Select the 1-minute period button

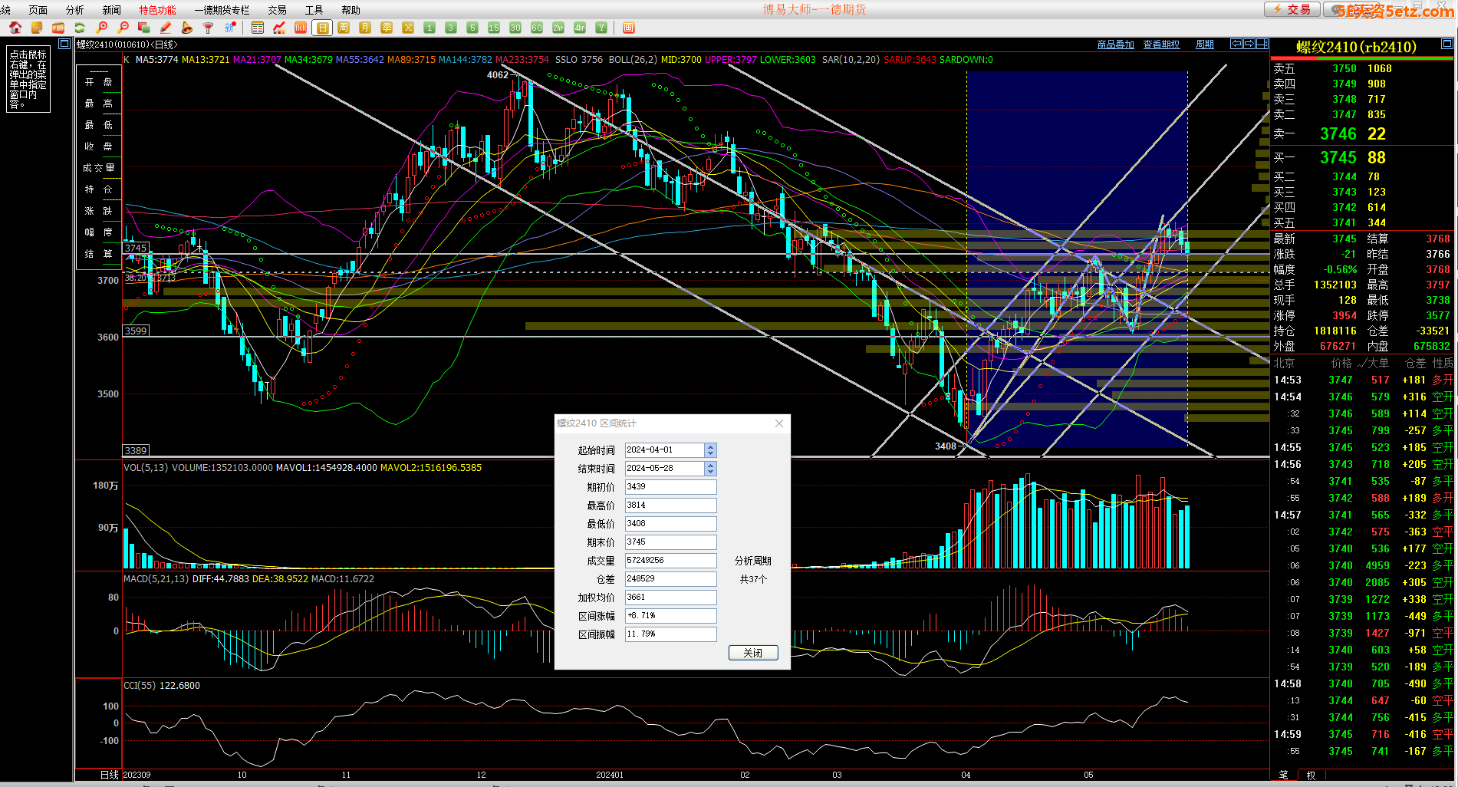[430, 28]
